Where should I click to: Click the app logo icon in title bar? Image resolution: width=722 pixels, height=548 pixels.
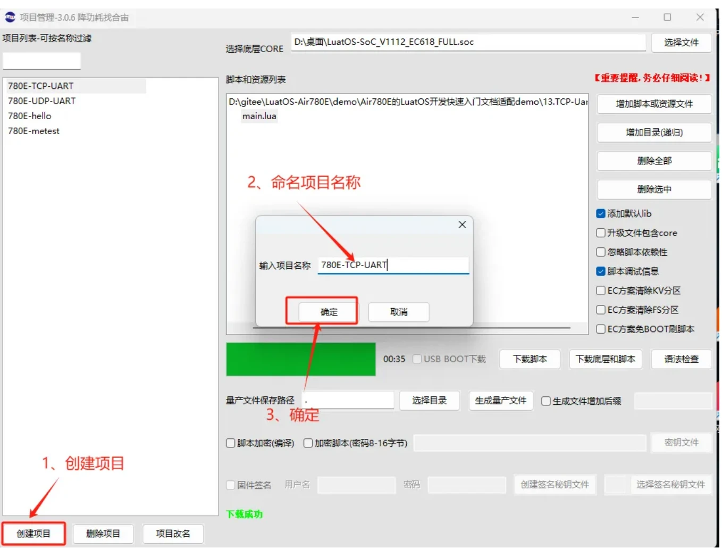[x=10, y=17]
